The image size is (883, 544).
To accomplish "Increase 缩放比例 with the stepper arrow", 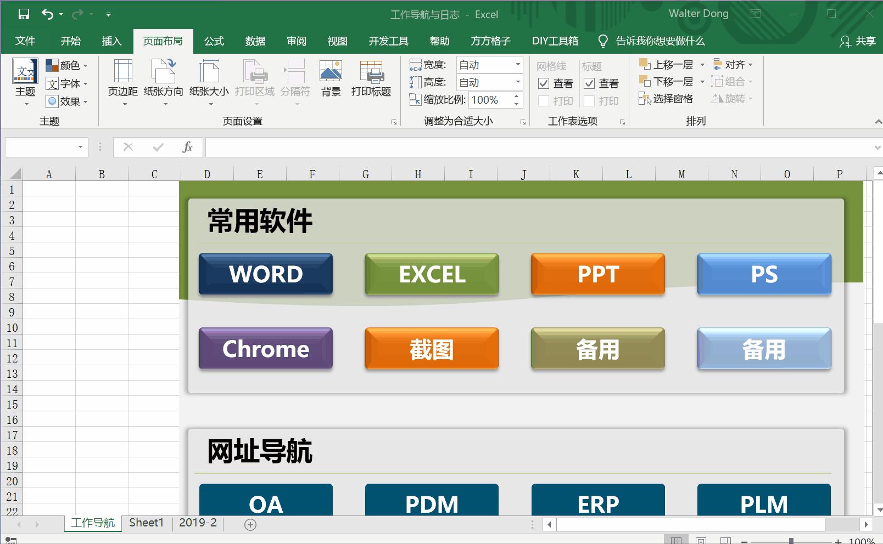I will click(x=515, y=97).
